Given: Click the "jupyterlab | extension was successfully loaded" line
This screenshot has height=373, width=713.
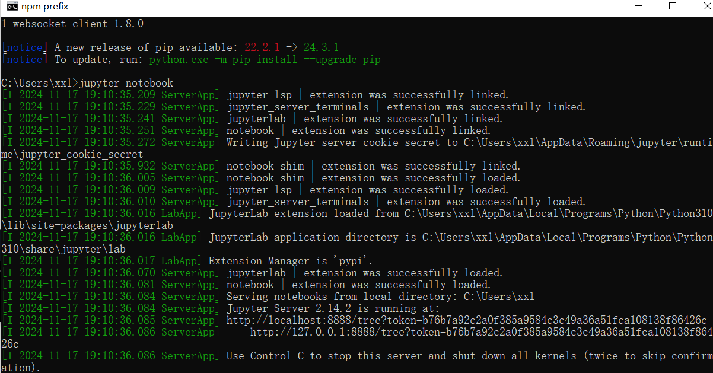Looking at the screenshot, I should click(252, 273).
